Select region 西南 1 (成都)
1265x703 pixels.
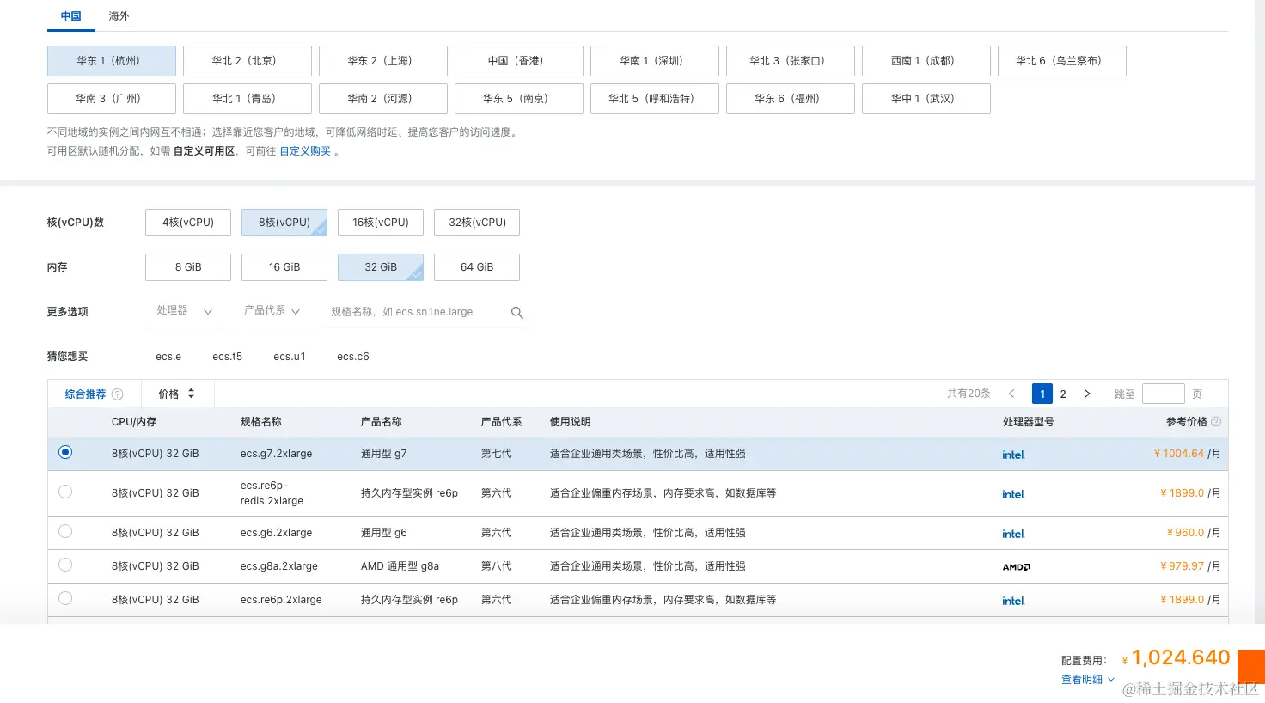pyautogui.click(x=926, y=61)
